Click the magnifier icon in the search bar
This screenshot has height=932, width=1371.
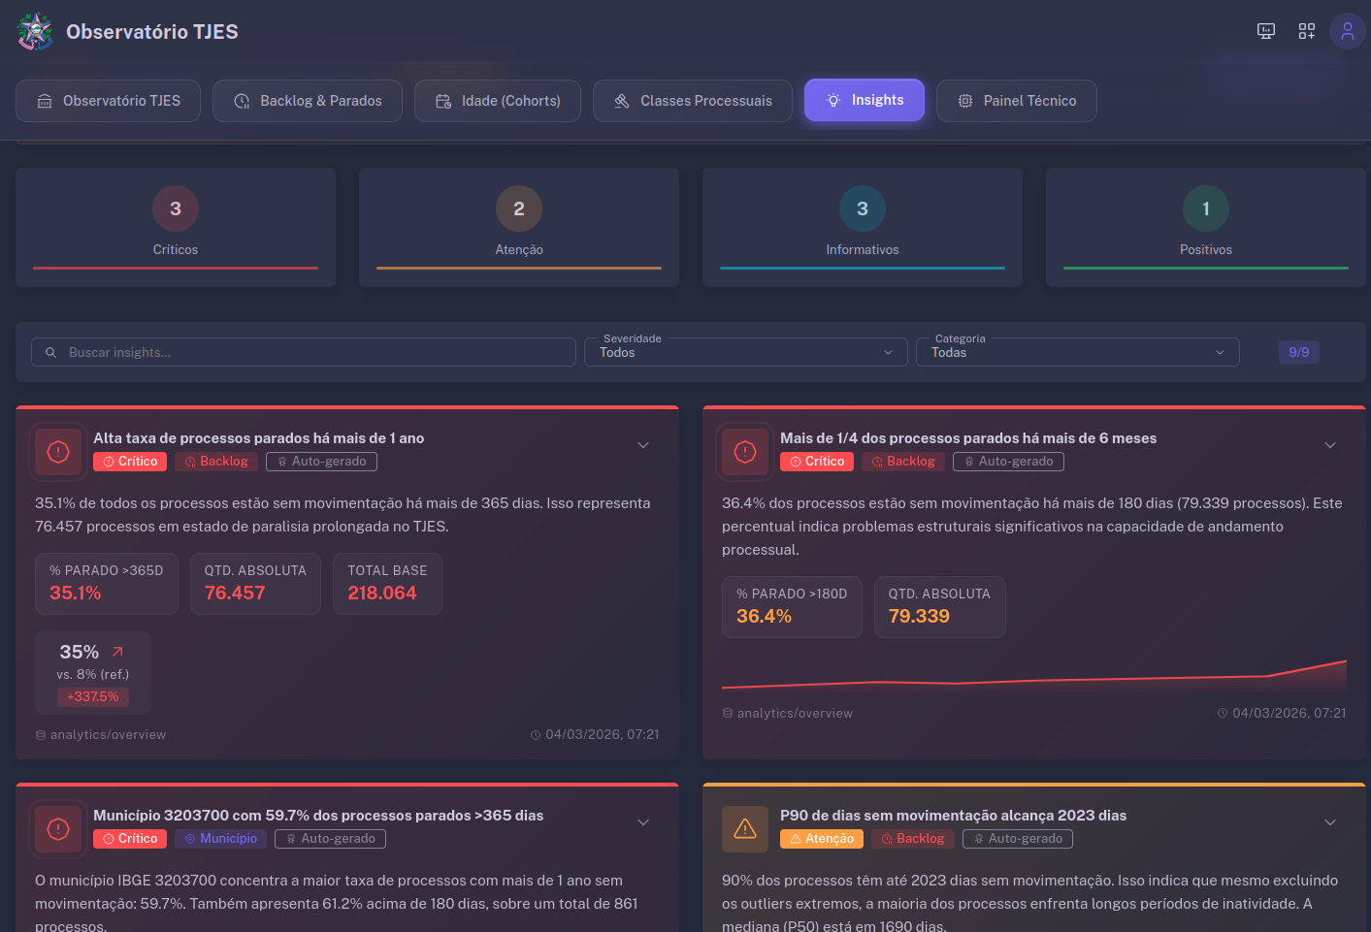coord(50,352)
